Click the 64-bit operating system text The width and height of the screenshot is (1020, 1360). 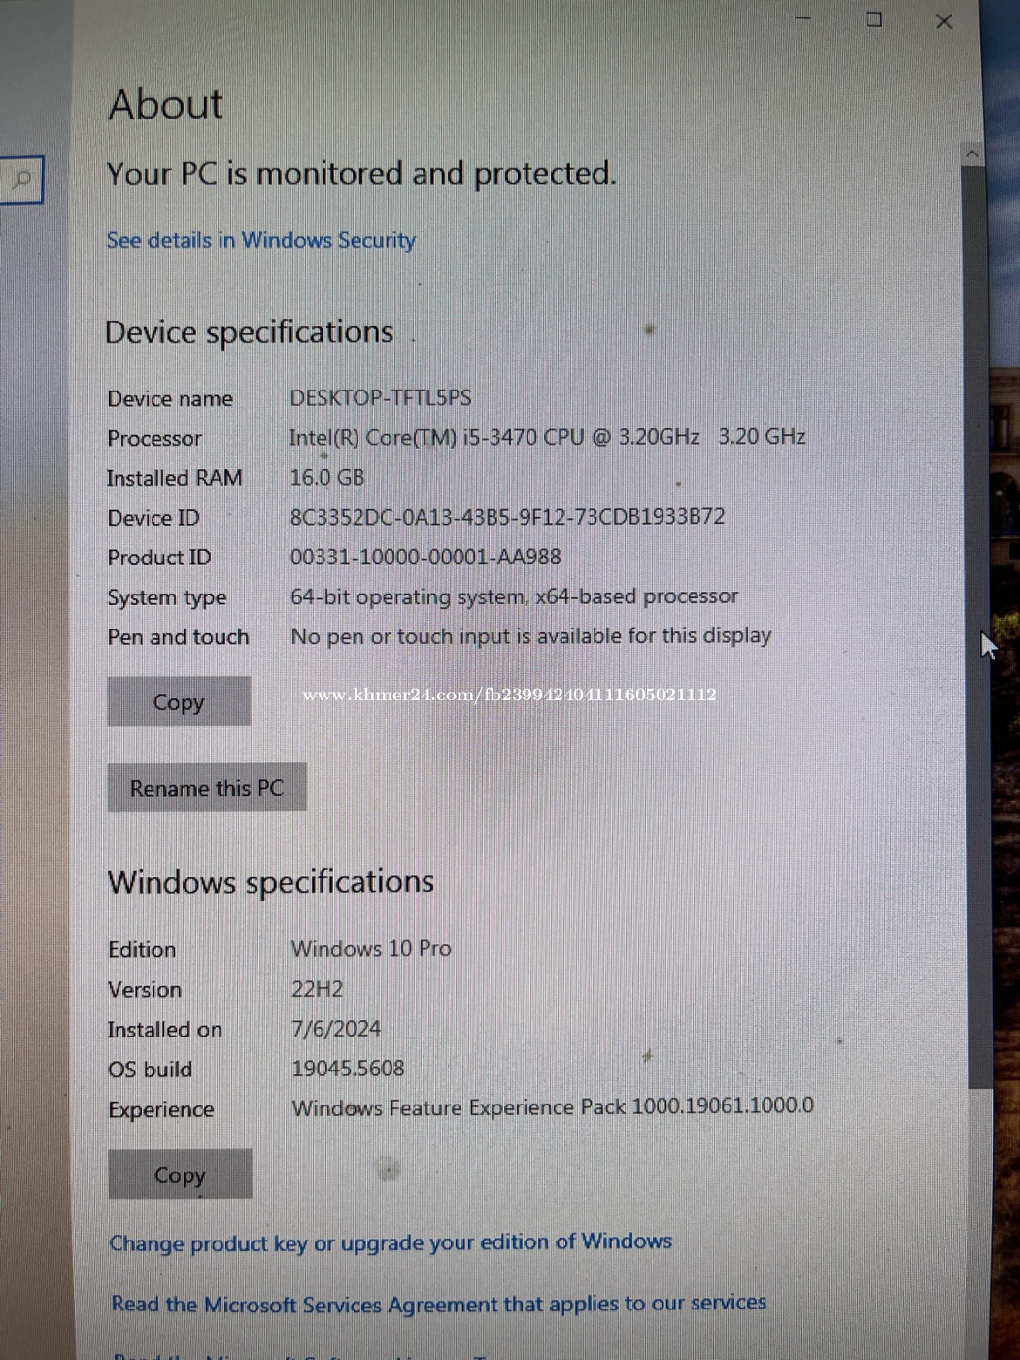point(514,596)
